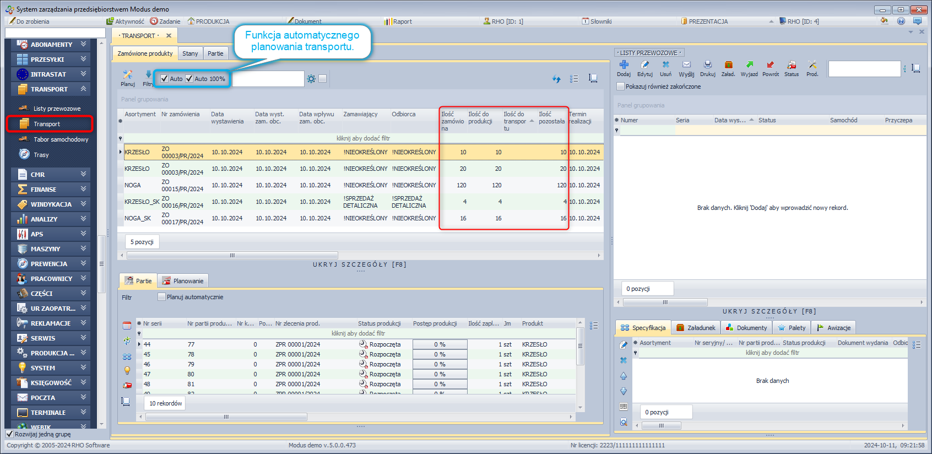Click the Drukuj printer icon
This screenshot has height=454, width=932.
708,65
